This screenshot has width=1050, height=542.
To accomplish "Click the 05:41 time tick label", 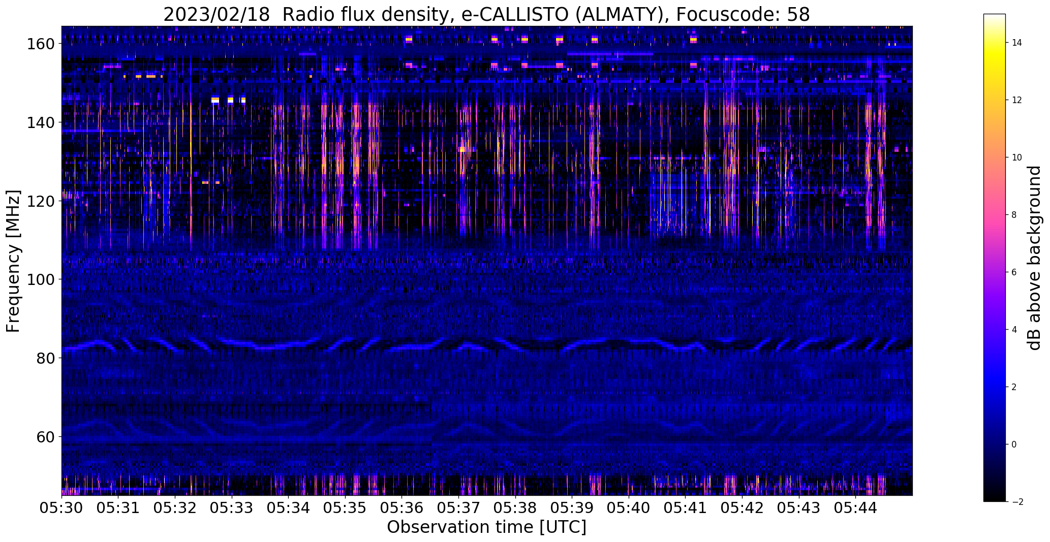I will click(x=686, y=508).
